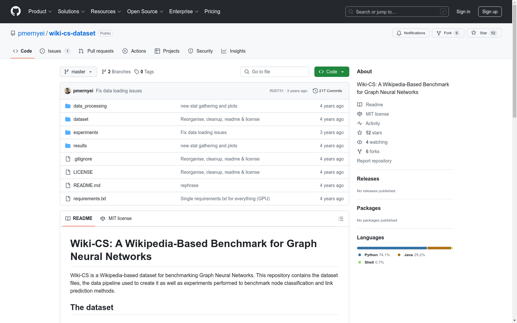Click the history clock icon beside 217 Commits
The image size is (517, 323).
point(315,91)
